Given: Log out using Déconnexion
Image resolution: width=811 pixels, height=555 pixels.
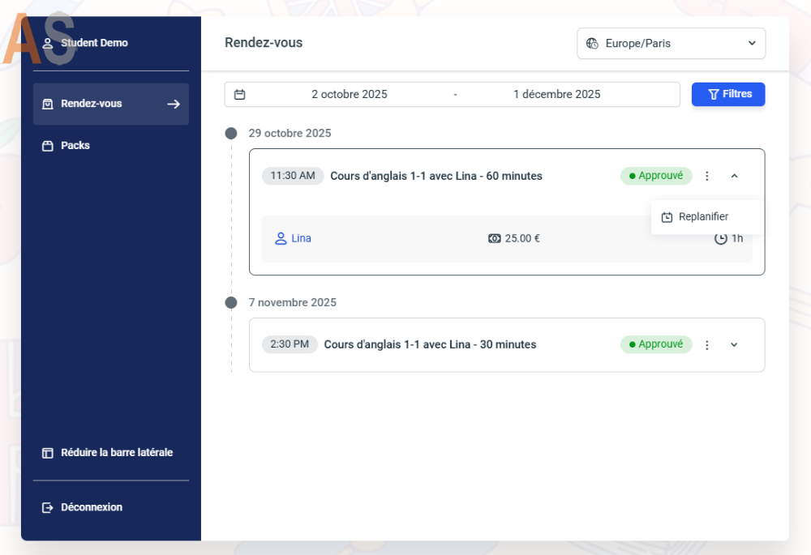Looking at the screenshot, I should tap(92, 507).
